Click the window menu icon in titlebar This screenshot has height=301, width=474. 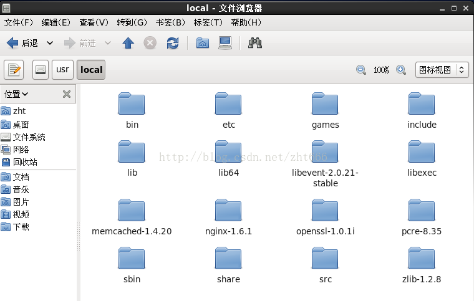point(6,8)
